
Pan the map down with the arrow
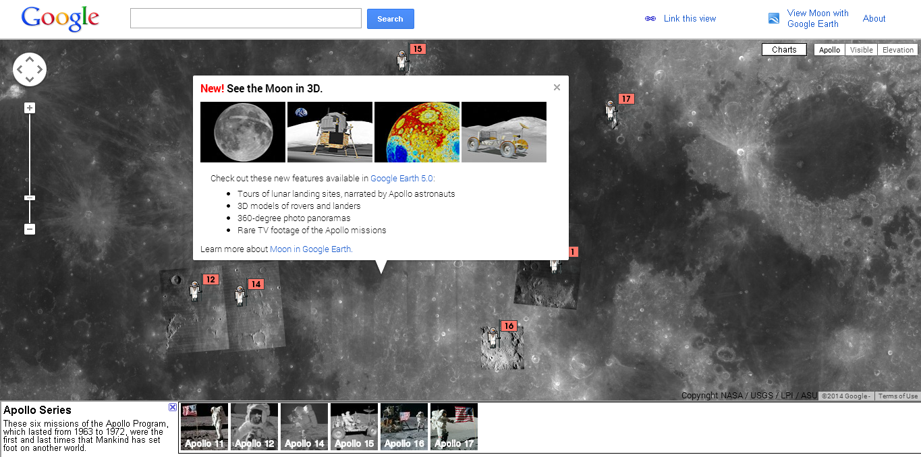(x=30, y=79)
